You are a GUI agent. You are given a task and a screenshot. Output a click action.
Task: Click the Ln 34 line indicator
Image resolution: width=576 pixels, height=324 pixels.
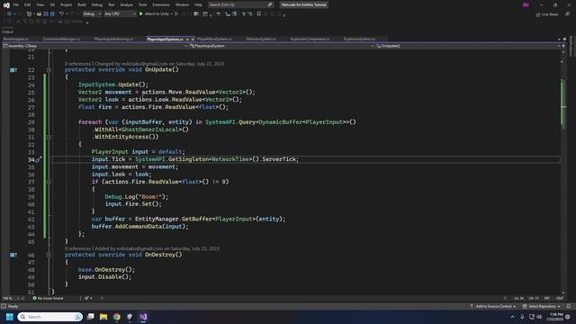(518, 298)
